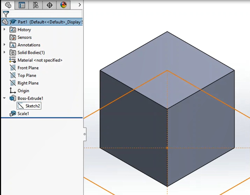Select Front Plane in the tree
This screenshot has height=195, width=250.
28,68
